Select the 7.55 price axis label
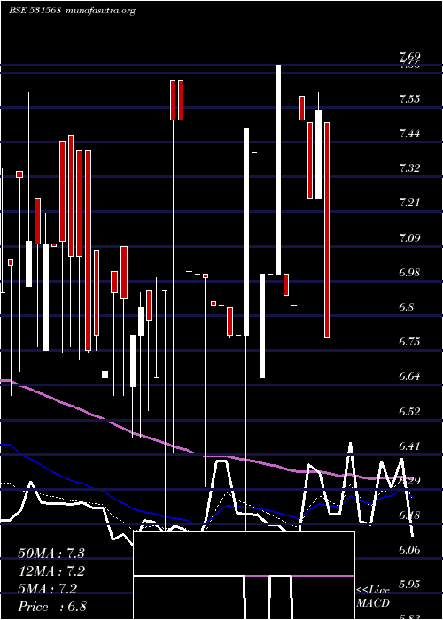 pyautogui.click(x=409, y=99)
